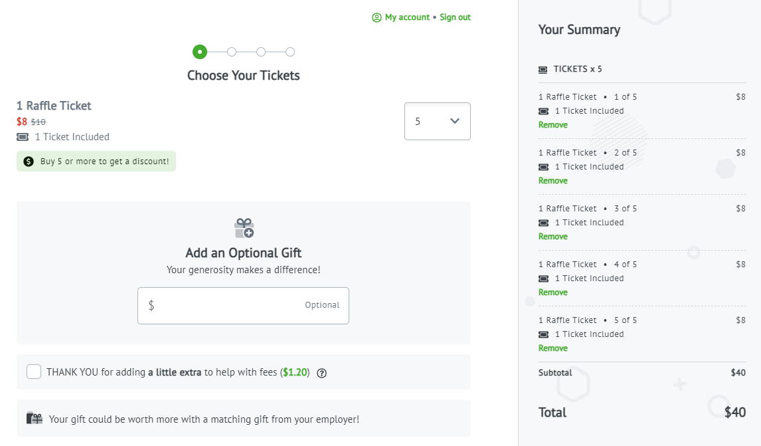Click the gift box icon above Optional Gift
Screen dimensions: 761x446
244,228
